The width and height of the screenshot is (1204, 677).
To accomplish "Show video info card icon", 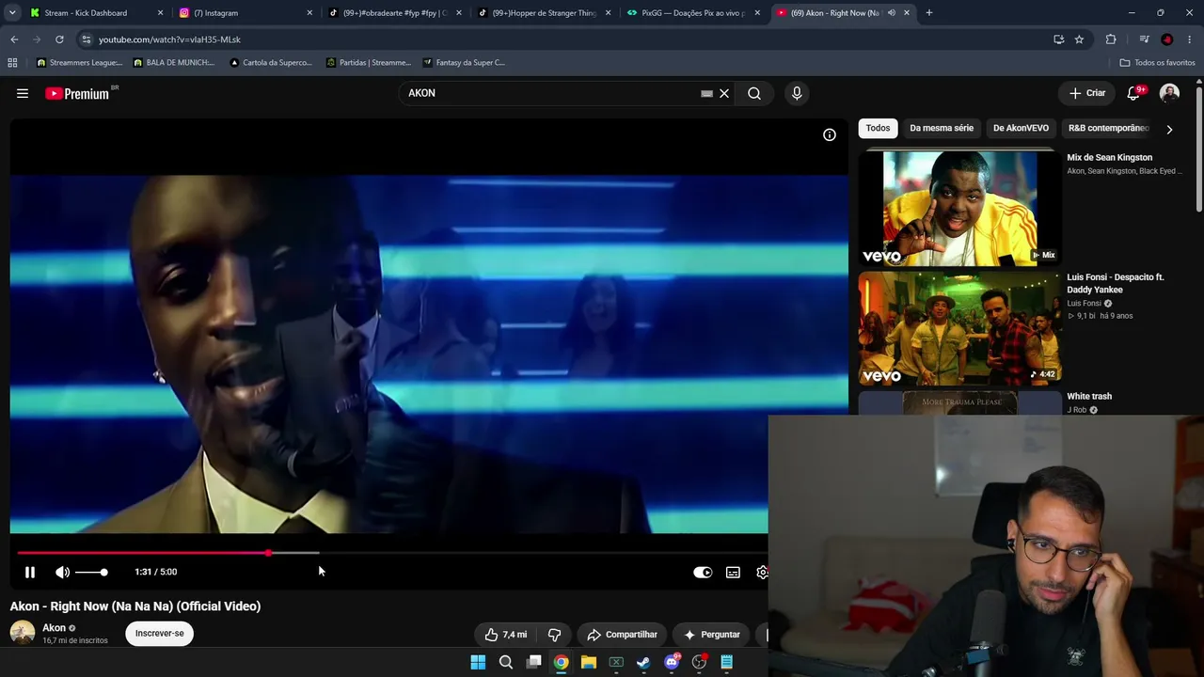I will pyautogui.click(x=830, y=134).
